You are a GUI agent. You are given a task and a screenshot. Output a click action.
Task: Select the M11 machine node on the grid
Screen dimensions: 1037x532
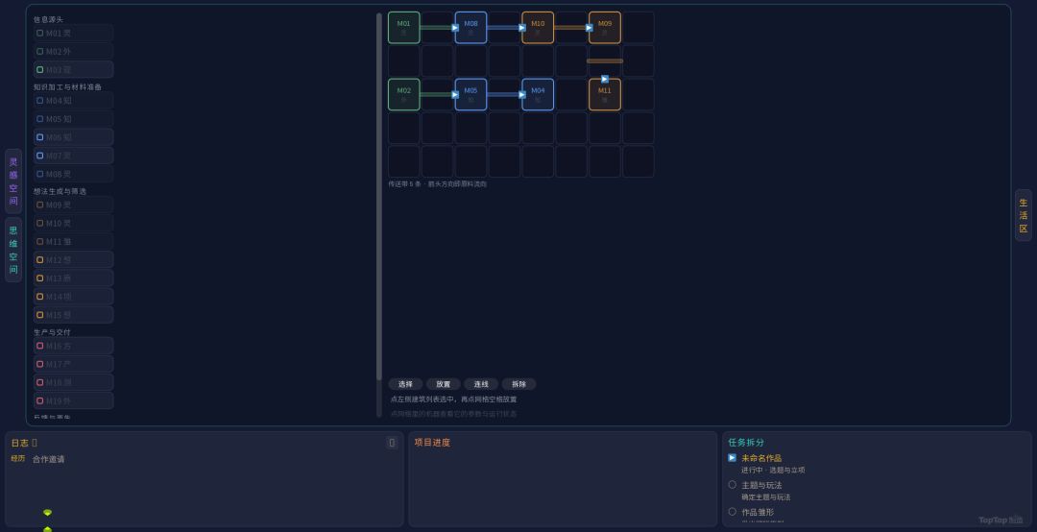[x=605, y=95]
